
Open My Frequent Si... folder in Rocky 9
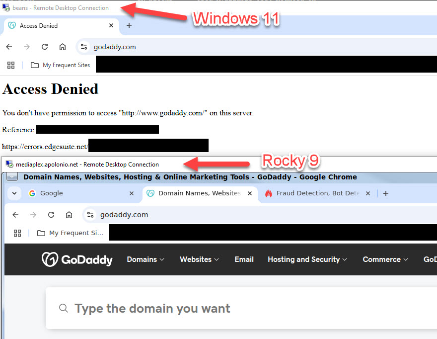[70, 233]
